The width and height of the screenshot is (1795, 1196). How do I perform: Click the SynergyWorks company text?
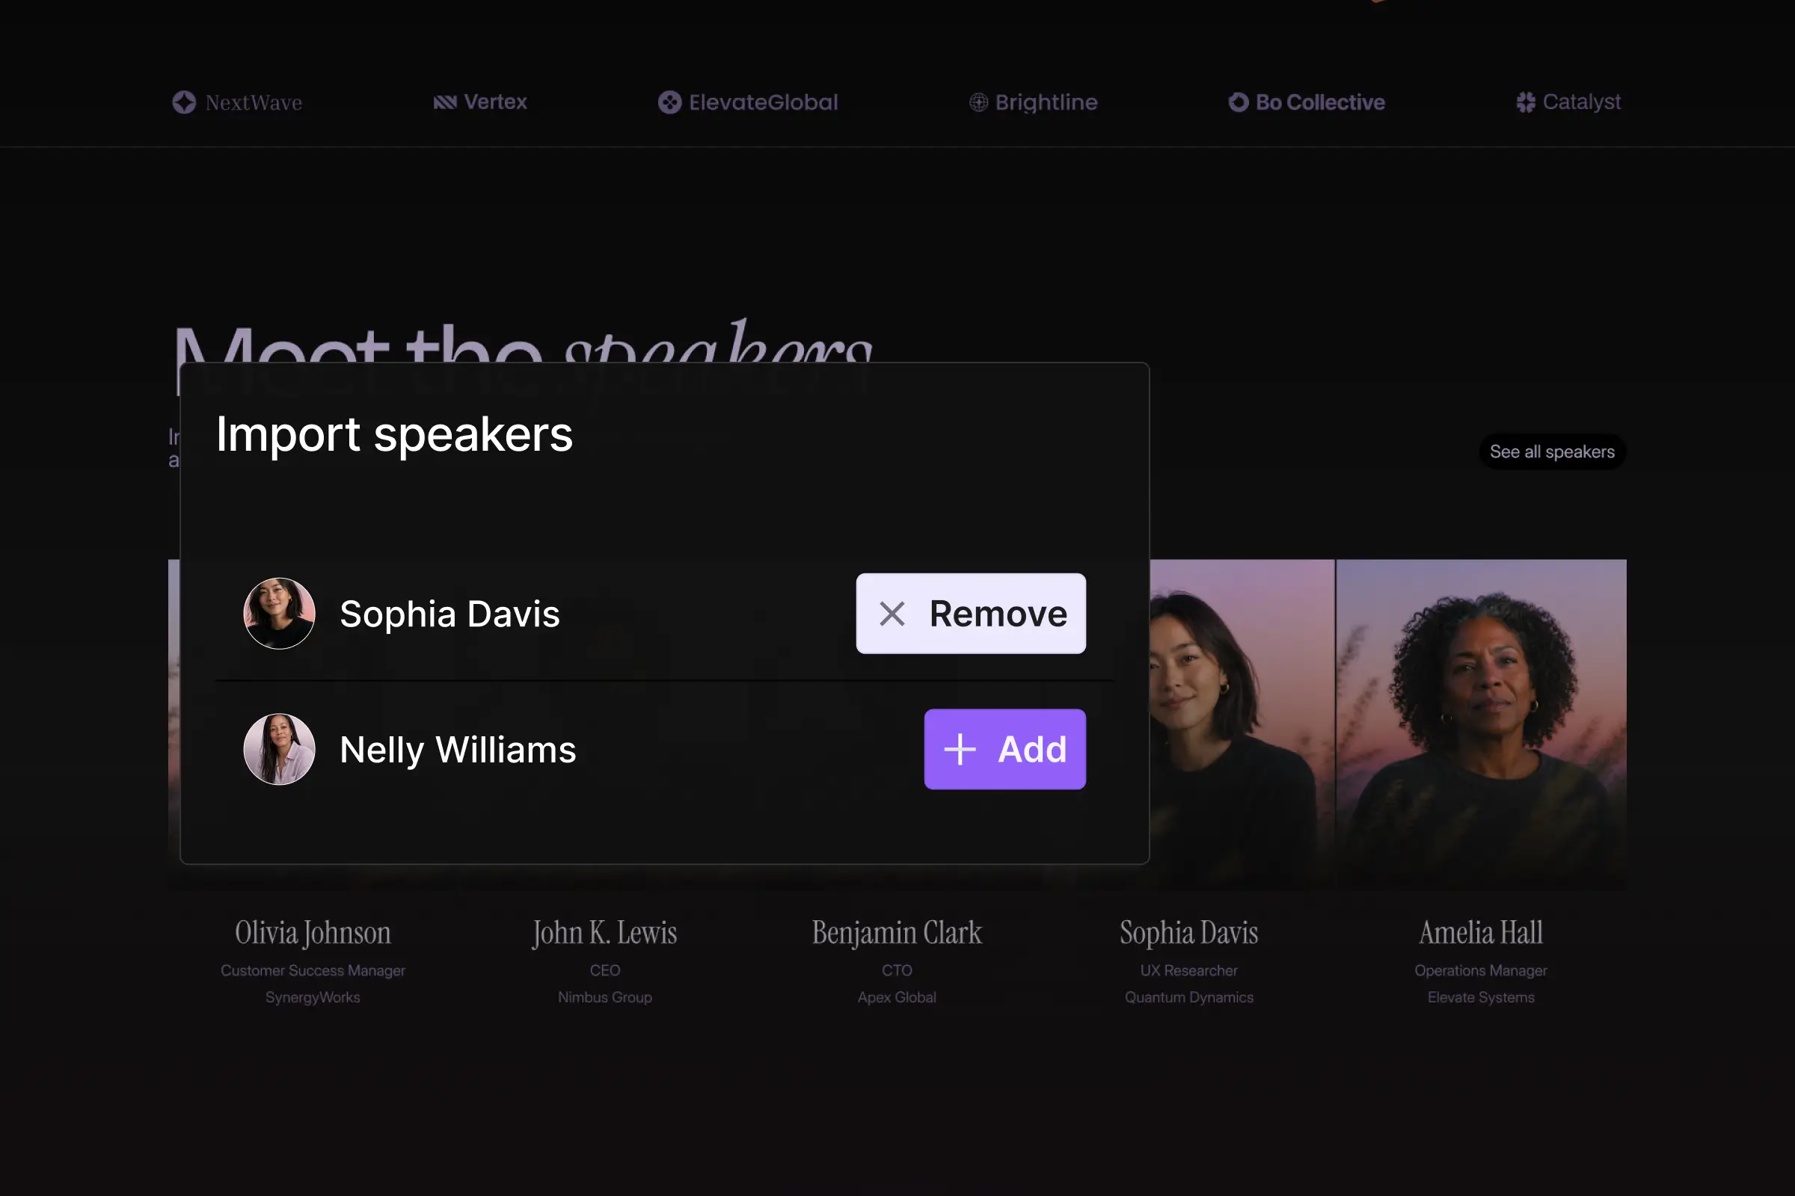pos(313,998)
